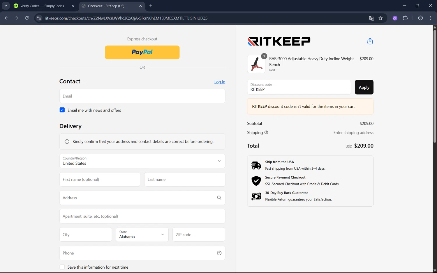Click the First name field
This screenshot has width=437, height=273.
coord(100,180)
